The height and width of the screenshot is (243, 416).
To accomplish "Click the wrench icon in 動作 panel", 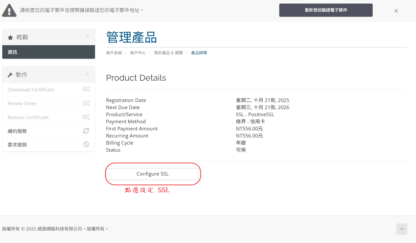I will [x=10, y=75].
